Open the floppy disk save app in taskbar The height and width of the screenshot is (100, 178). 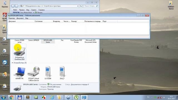[x=20, y=97]
